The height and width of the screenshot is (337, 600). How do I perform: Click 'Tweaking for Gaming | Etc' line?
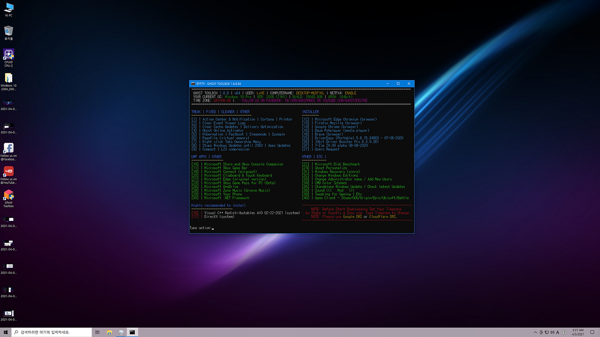point(332,194)
